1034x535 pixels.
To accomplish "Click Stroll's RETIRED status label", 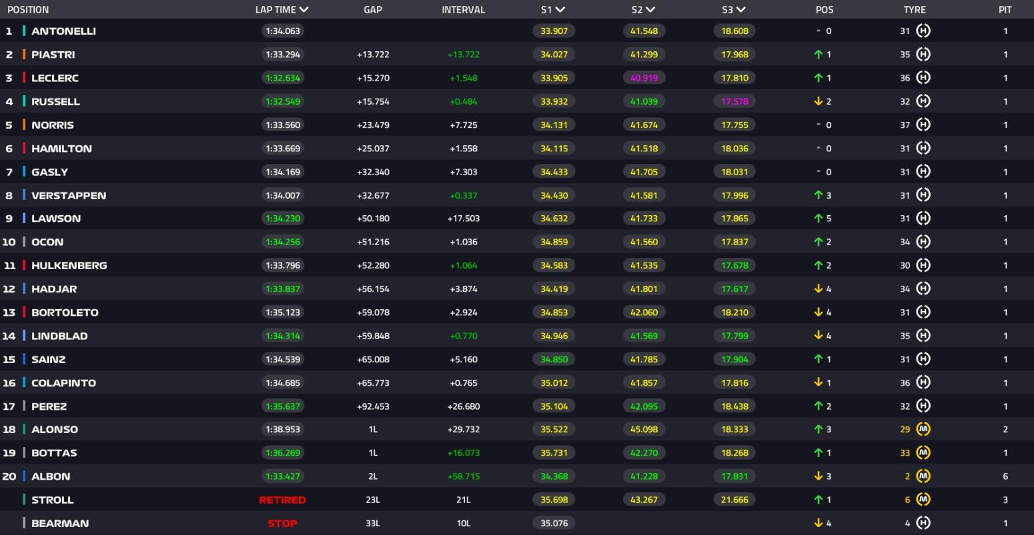I will pyautogui.click(x=282, y=500).
